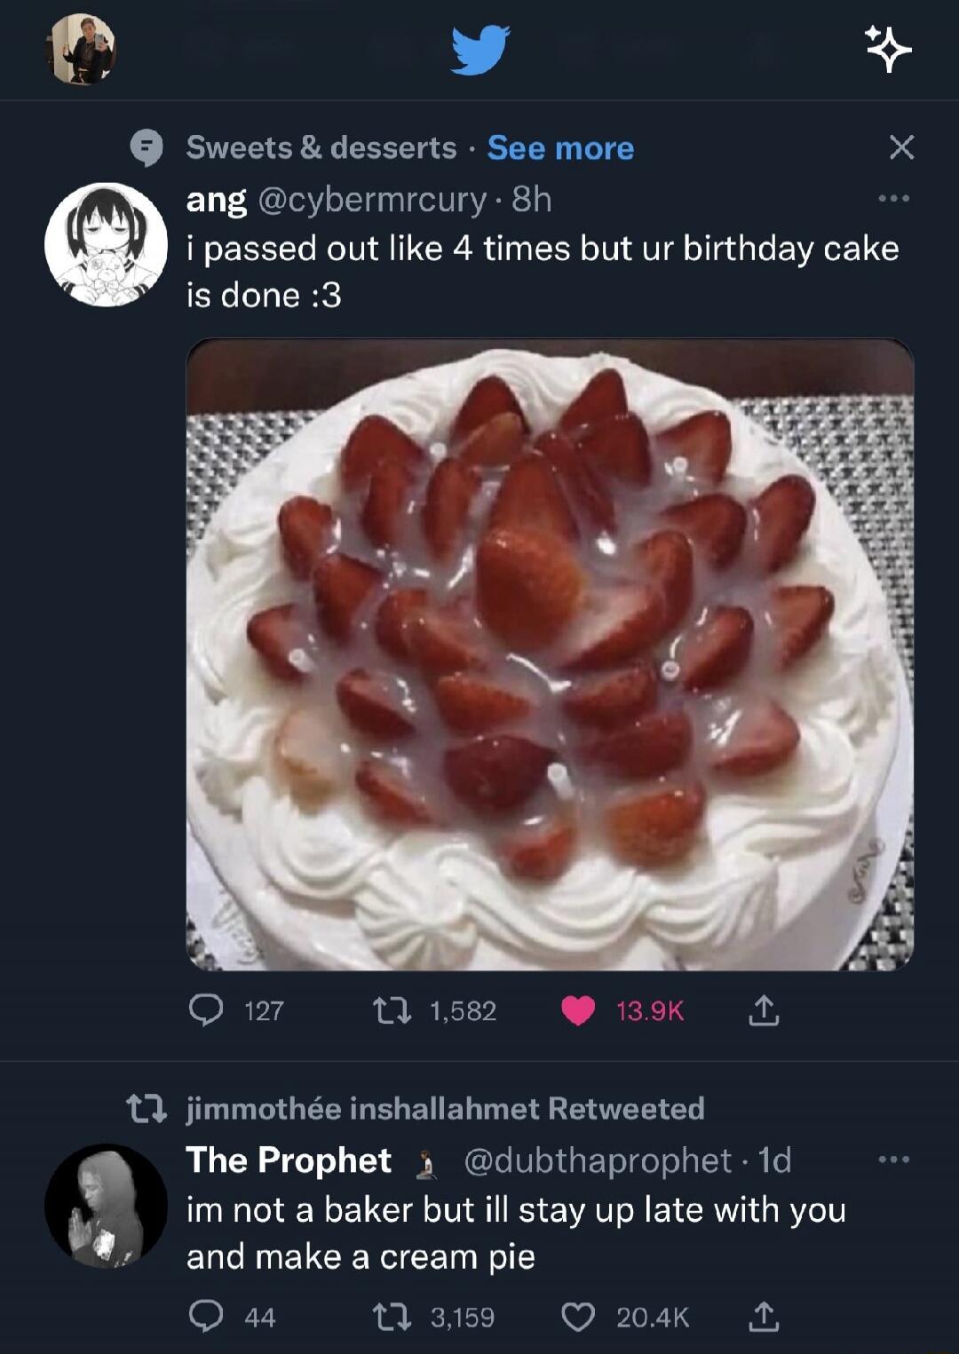This screenshot has width=959, height=1354.
Task: Open the three-dot menu on ang's tweet
Action: coord(893,199)
